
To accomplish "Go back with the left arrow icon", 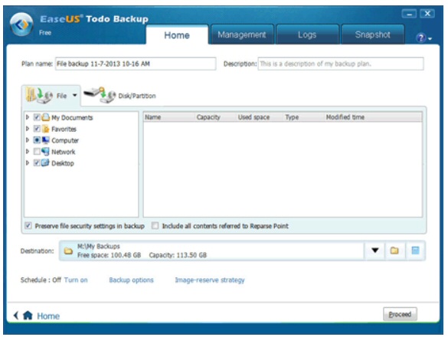I will pos(16,316).
